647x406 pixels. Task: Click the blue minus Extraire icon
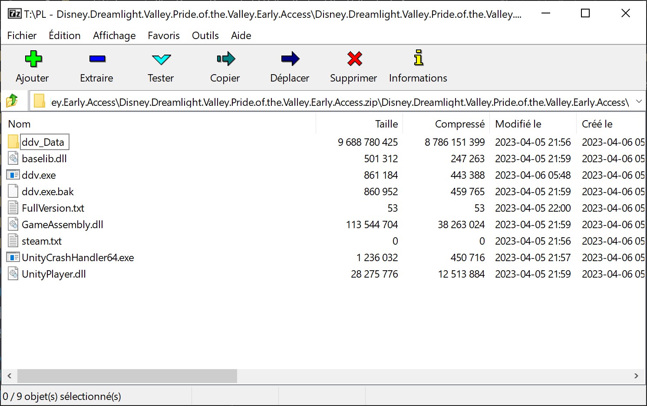(97, 59)
